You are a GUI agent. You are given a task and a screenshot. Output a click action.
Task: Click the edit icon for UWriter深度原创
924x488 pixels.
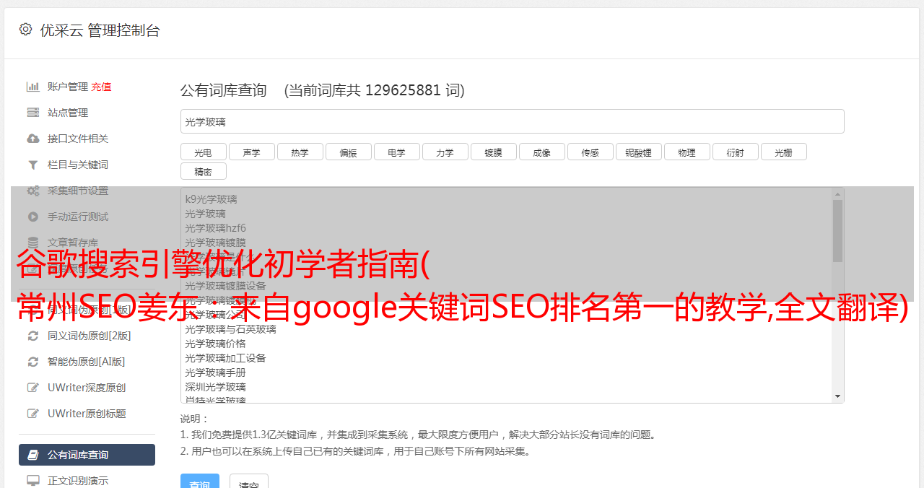pos(33,388)
